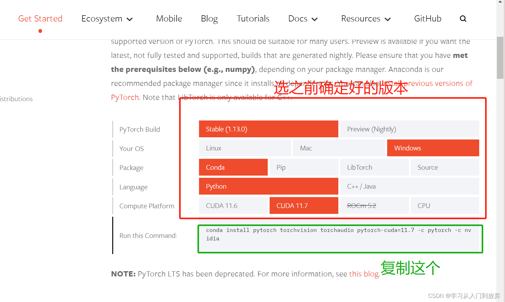Select Conda as the package
Image resolution: width=505 pixels, height=302 pixels.
coord(233,167)
